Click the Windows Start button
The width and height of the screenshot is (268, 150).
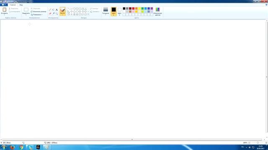pyautogui.click(x=4, y=147)
